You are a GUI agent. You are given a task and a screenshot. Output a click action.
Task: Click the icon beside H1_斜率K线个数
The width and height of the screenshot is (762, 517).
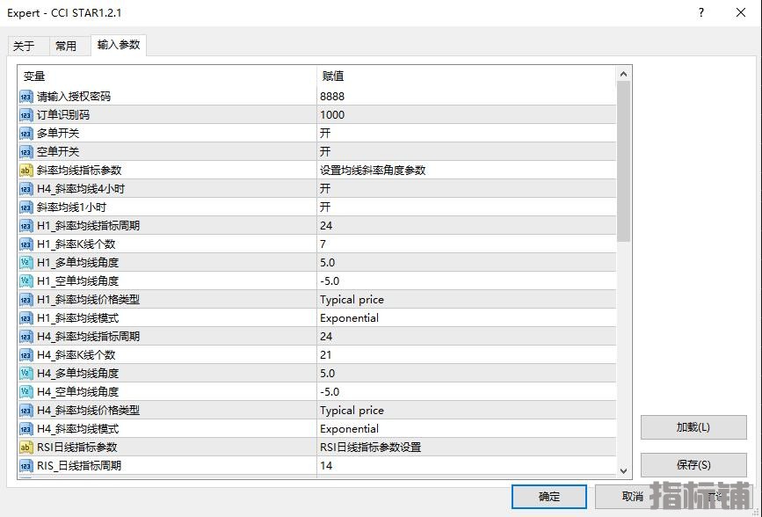(x=25, y=244)
